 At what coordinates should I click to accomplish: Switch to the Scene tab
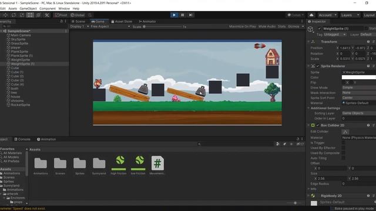(78, 22)
